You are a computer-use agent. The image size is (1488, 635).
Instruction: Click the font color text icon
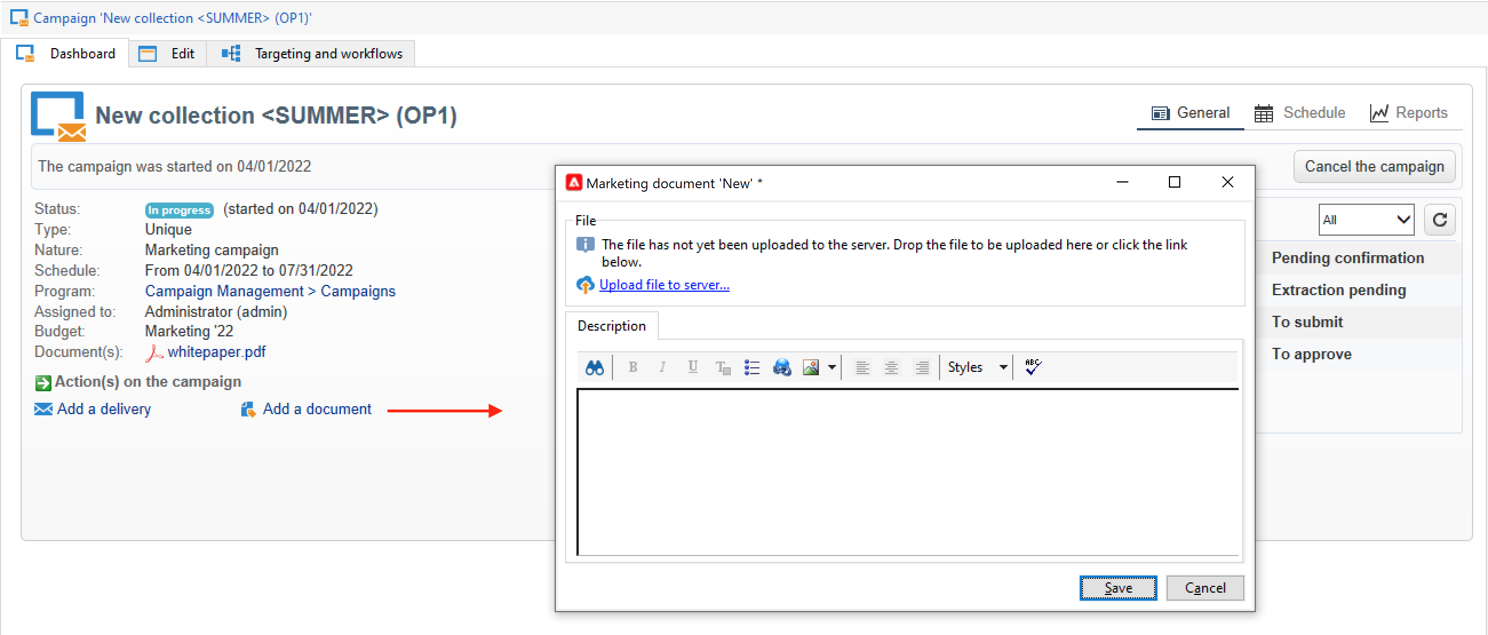(x=722, y=367)
